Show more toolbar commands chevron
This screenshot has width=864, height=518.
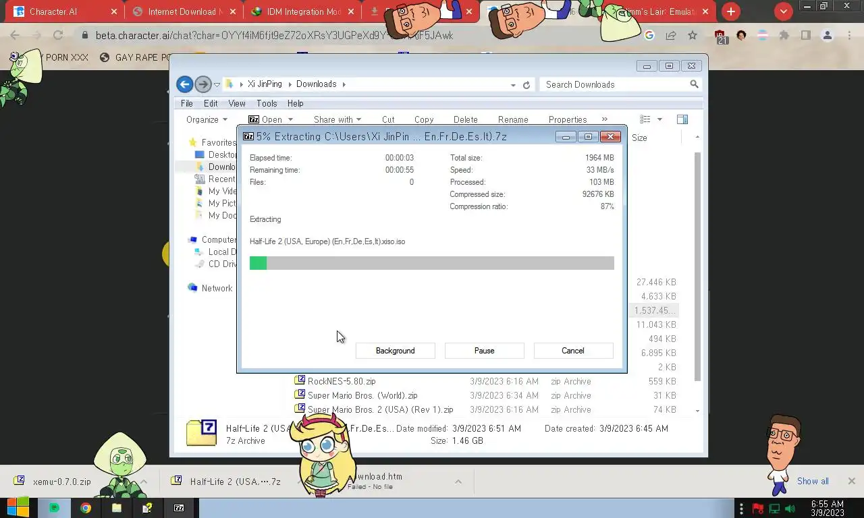coord(604,119)
